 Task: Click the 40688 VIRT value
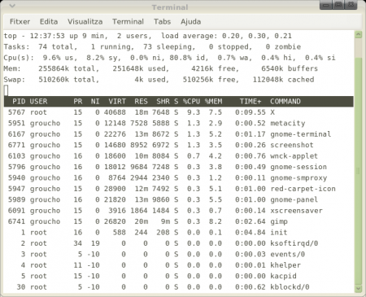[115, 112]
